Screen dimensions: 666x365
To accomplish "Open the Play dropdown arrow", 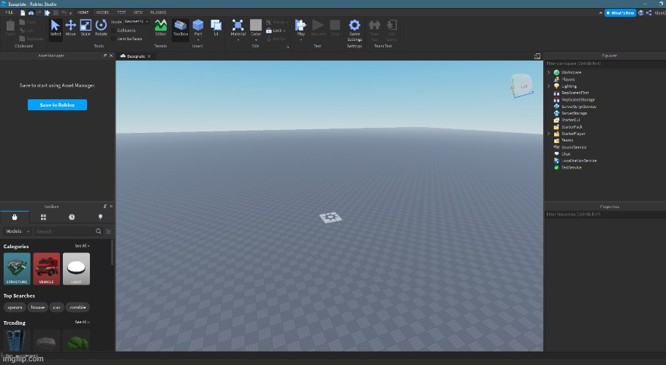I will click(300, 40).
